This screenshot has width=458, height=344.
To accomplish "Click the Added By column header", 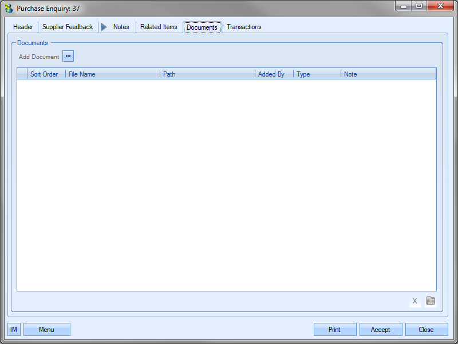I will [274, 74].
